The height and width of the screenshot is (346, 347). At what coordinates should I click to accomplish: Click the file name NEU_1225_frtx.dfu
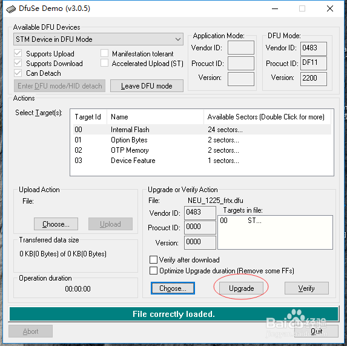pyautogui.click(x=216, y=201)
